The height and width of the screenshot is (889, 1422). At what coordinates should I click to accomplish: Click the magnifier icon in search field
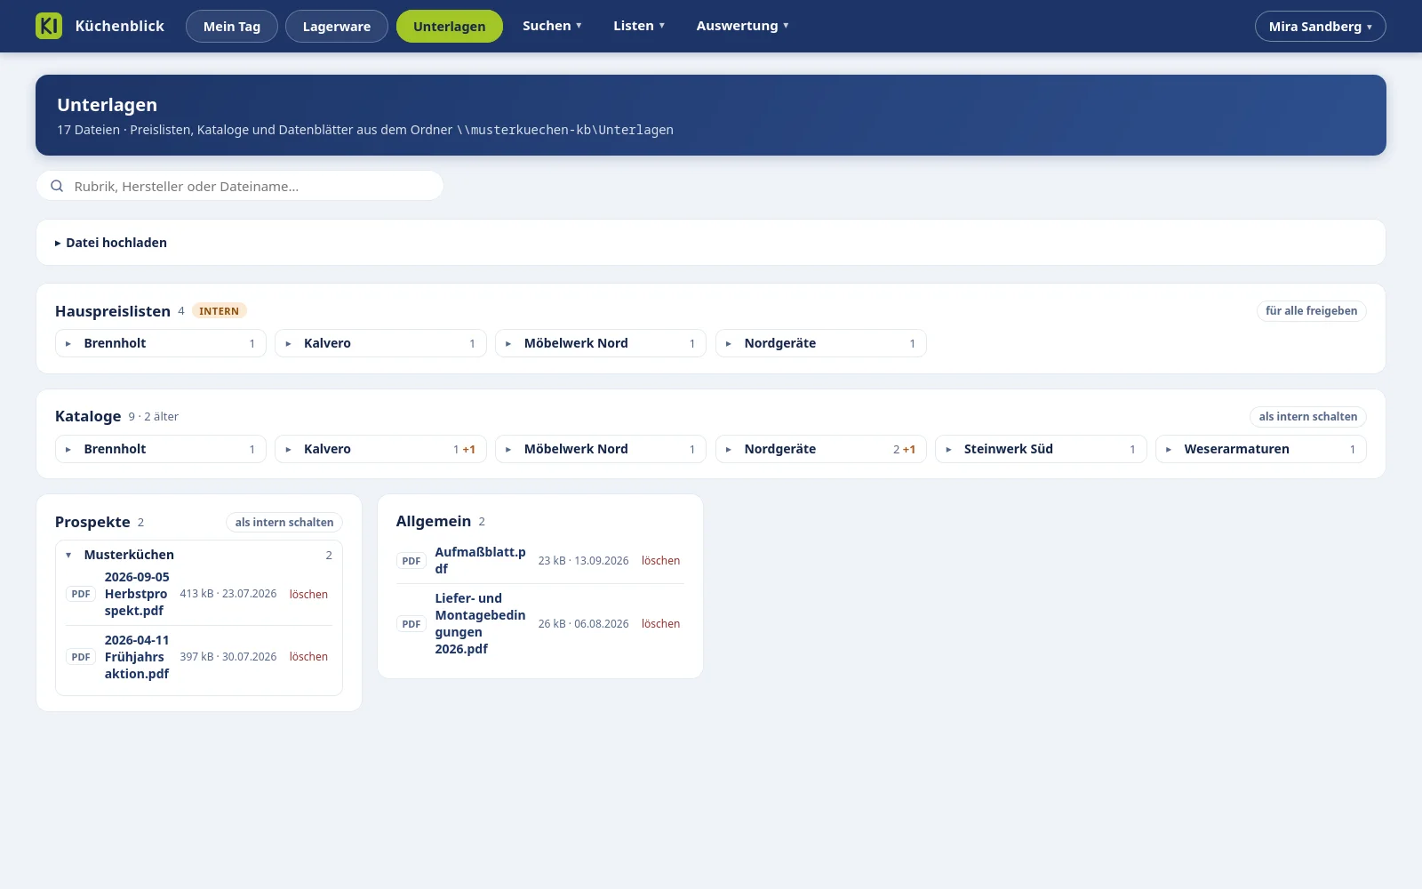click(x=57, y=186)
